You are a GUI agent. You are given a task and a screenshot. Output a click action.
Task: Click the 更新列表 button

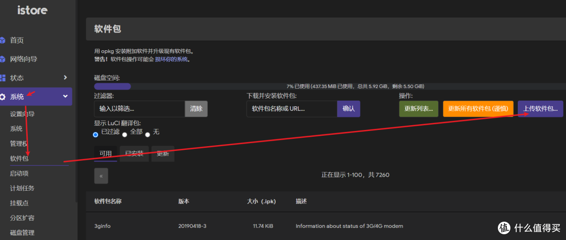418,108
